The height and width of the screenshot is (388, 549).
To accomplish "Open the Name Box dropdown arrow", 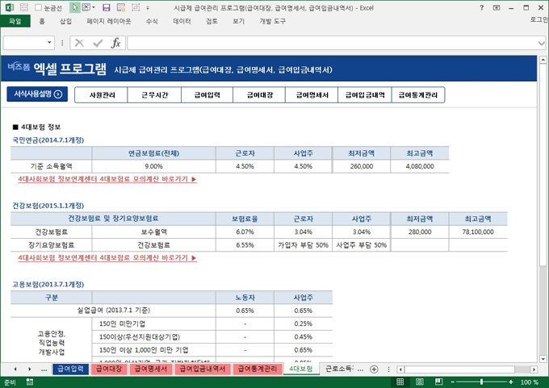I will pyautogui.click(x=49, y=43).
